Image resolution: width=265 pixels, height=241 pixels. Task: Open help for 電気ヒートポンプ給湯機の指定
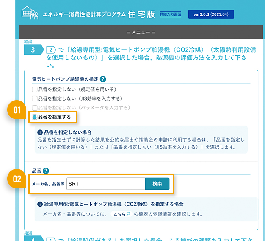(x=103, y=79)
